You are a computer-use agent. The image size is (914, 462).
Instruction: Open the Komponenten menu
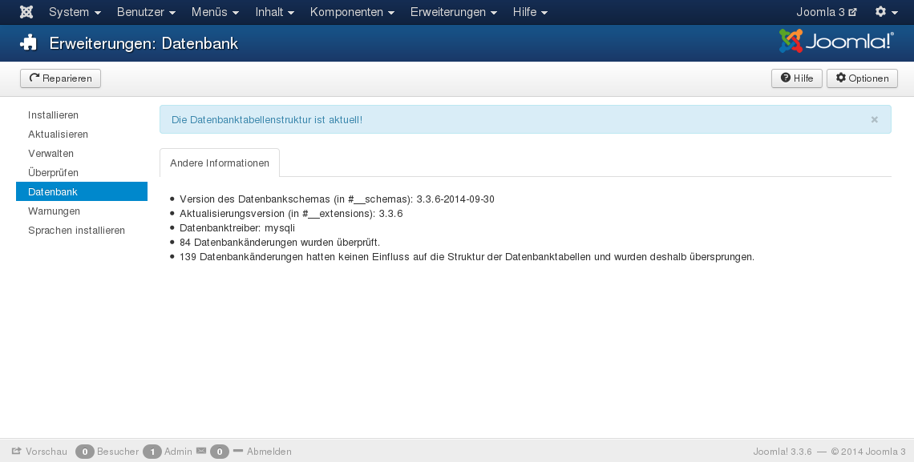(352, 12)
